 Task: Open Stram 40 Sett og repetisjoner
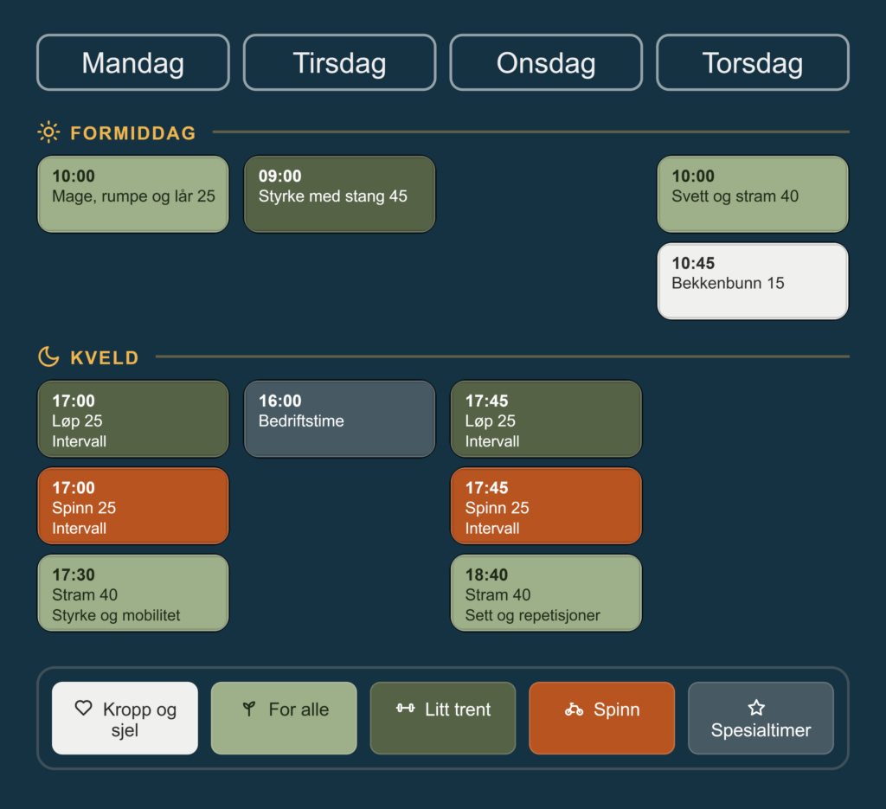pos(547,594)
